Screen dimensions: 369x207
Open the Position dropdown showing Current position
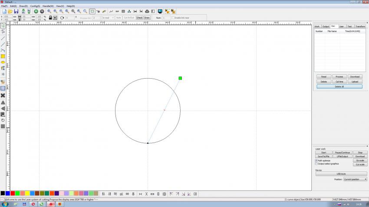click(355, 179)
